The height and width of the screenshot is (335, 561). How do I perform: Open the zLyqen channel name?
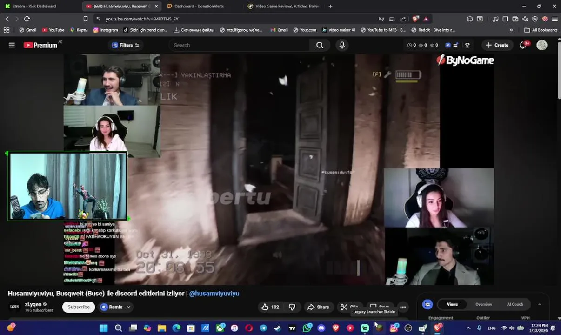coord(33,304)
